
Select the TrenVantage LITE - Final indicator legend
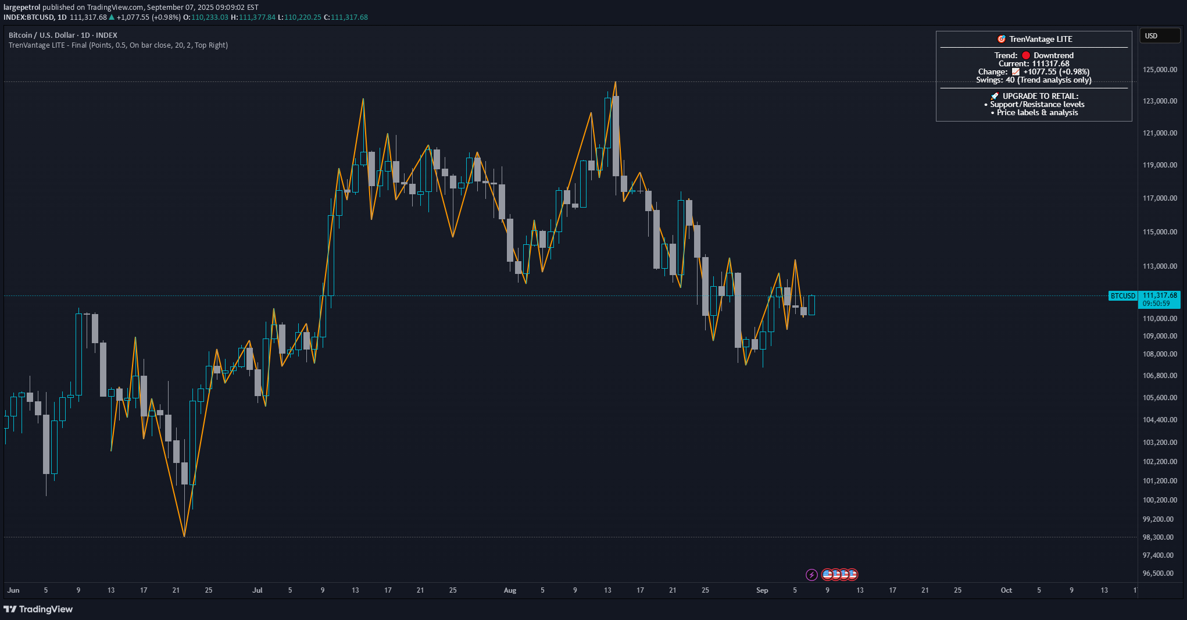coord(118,45)
